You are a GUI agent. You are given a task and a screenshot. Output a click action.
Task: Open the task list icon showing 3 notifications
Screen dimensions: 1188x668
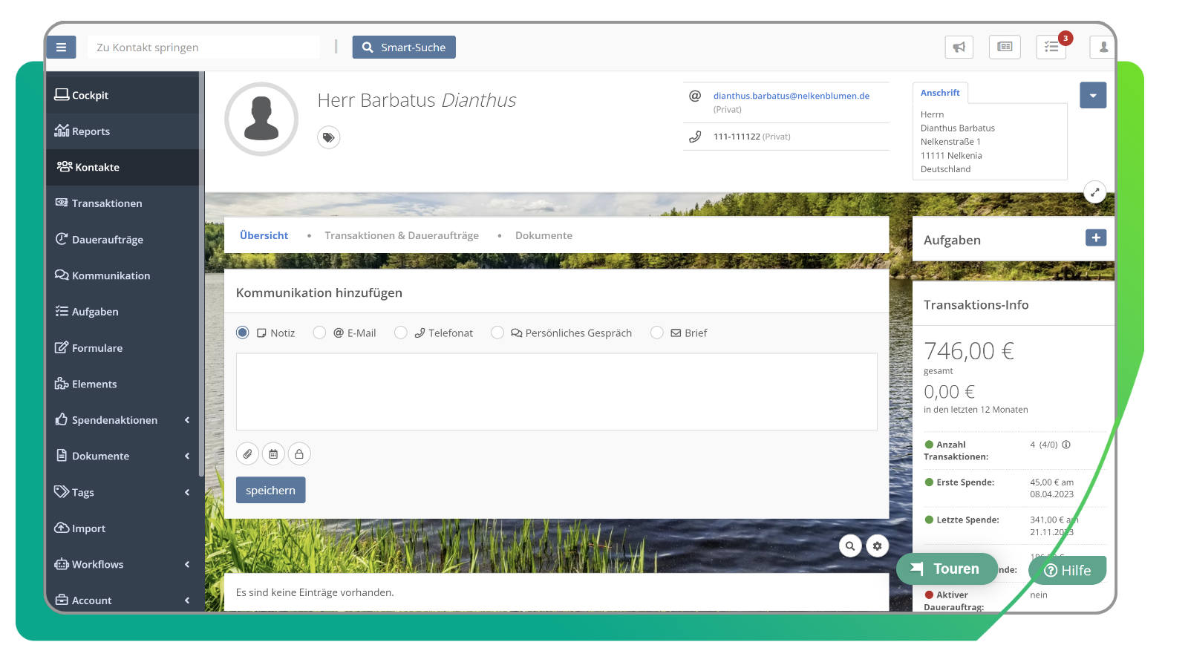(x=1051, y=47)
